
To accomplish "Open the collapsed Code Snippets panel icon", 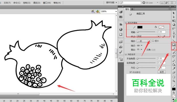I will [x=121, y=42].
